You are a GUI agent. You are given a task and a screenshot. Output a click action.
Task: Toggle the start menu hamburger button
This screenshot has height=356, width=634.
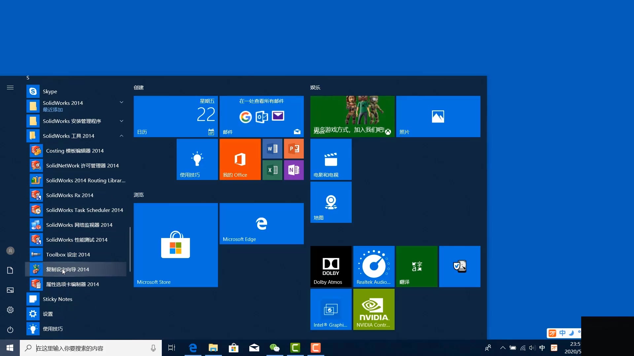[x=10, y=88]
